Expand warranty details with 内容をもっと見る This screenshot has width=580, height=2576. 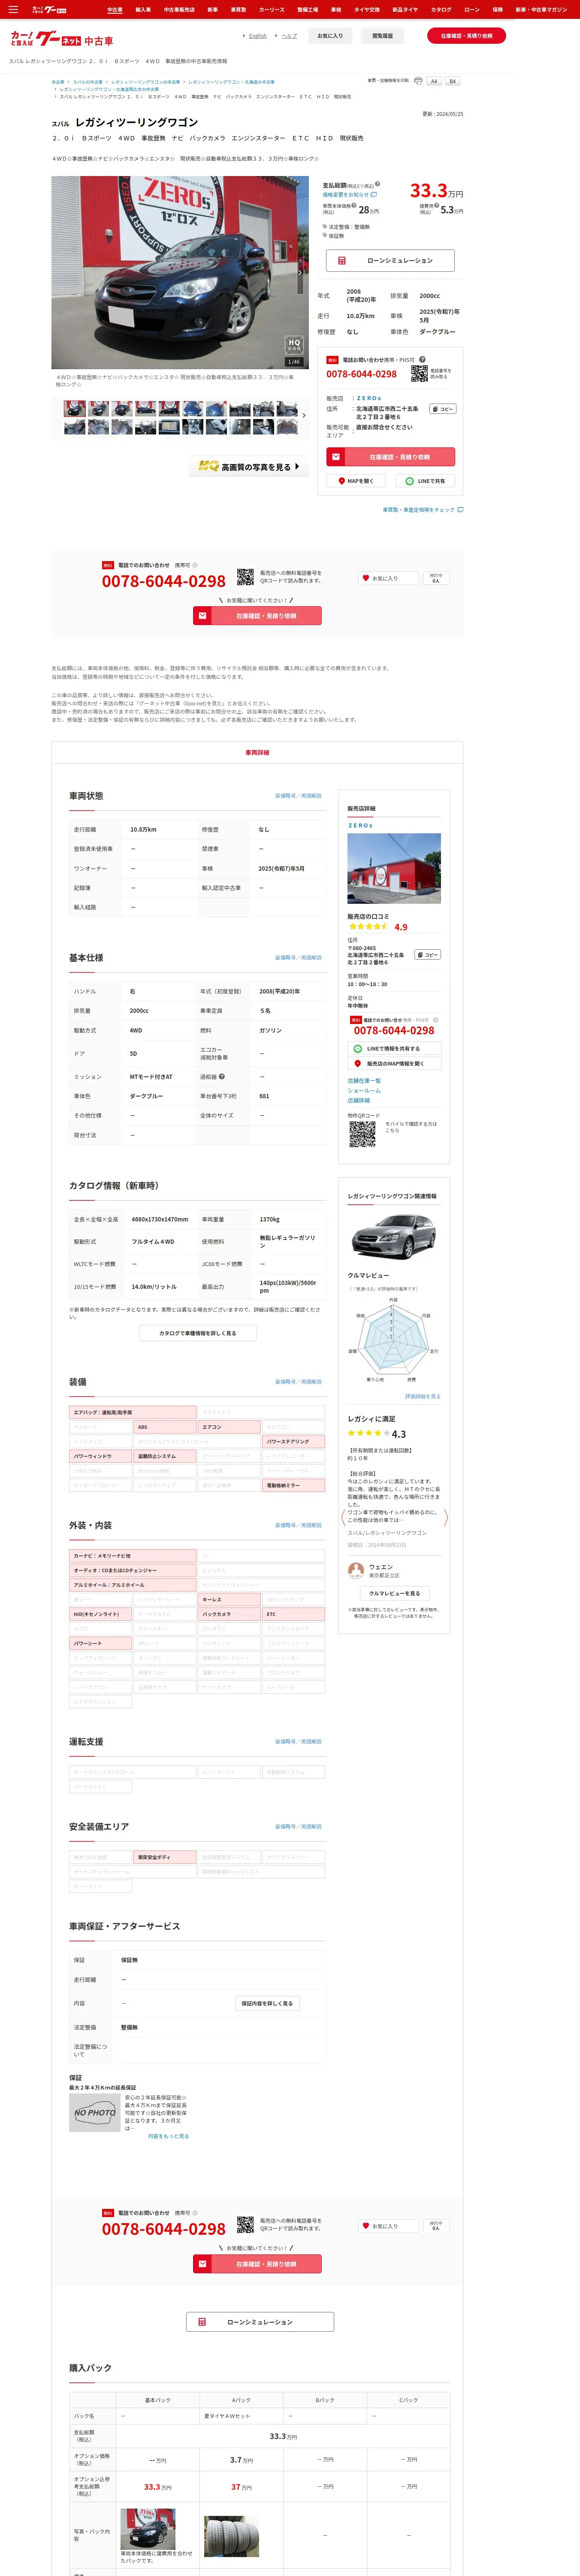click(168, 2136)
